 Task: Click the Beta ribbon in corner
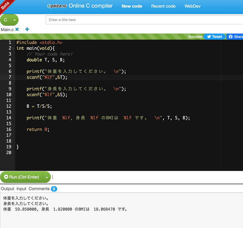pyautogui.click(x=6, y=5)
